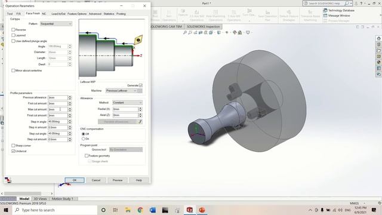Switch to SOLIDWORKS taskbar icon
Image resolution: width=382 pixels, height=215 pixels.
click(x=190, y=210)
